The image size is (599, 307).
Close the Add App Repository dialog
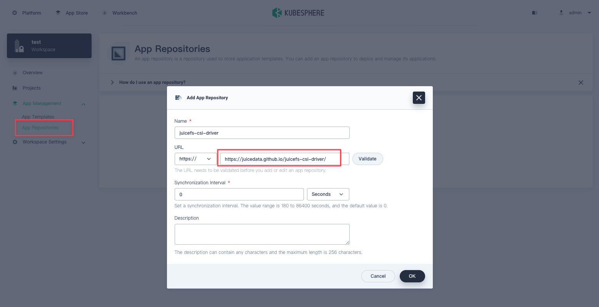(419, 98)
